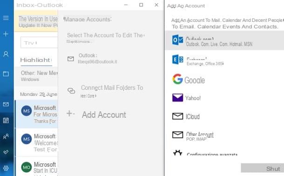284x176 pixels.
Task: Click the plus icon for new mail
Action: 6,34
